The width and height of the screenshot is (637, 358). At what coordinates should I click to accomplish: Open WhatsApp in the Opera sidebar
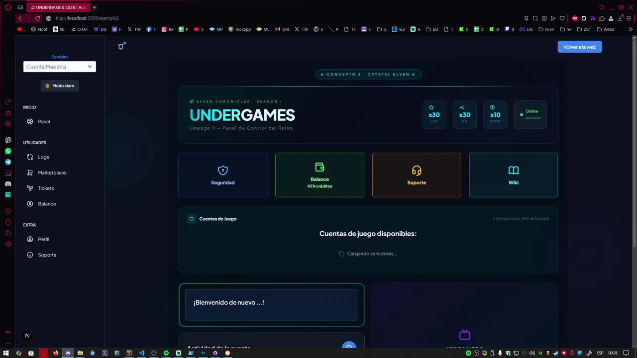8,151
